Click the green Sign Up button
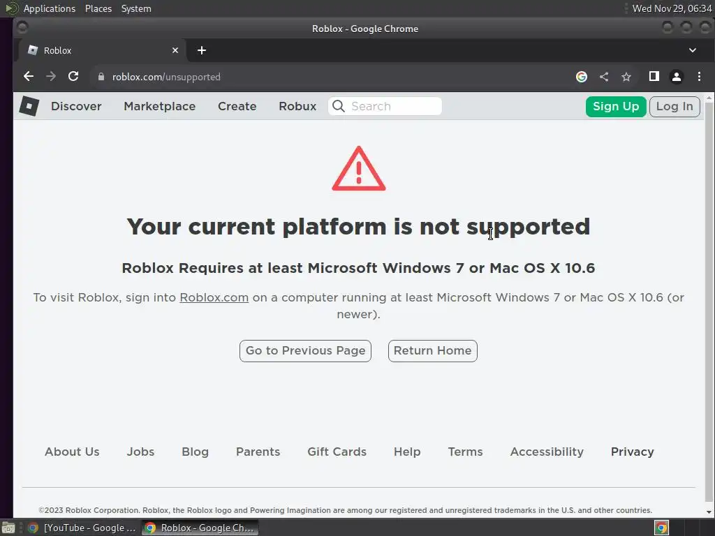The image size is (715, 536). click(616, 107)
